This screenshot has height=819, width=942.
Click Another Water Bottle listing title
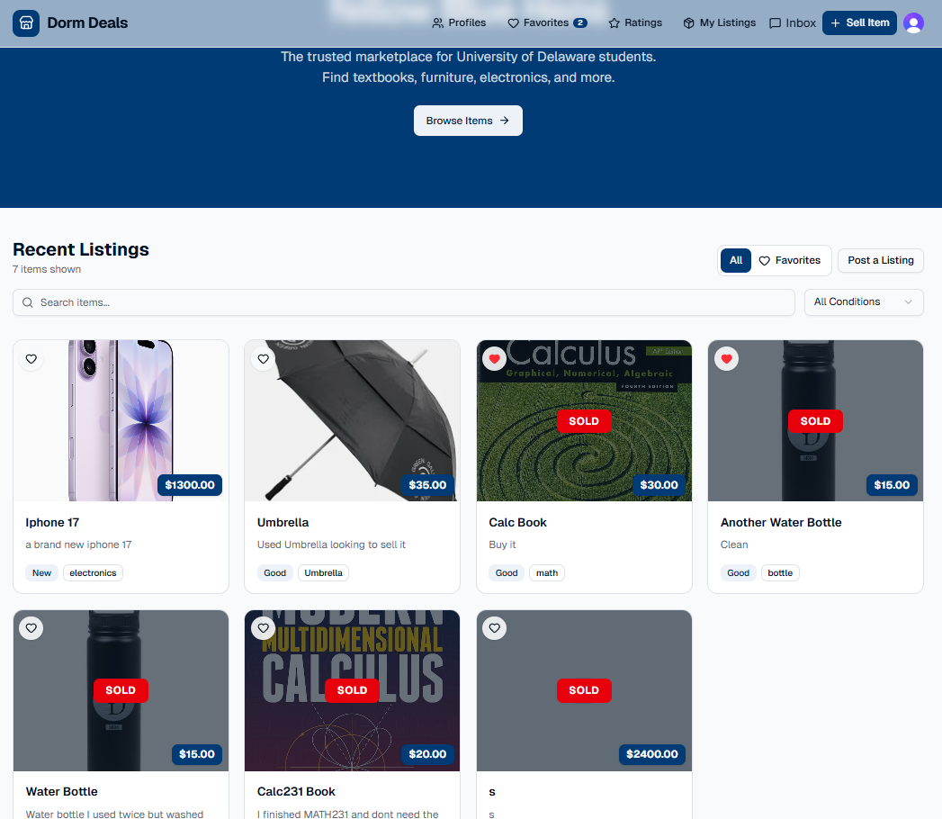tap(781, 522)
